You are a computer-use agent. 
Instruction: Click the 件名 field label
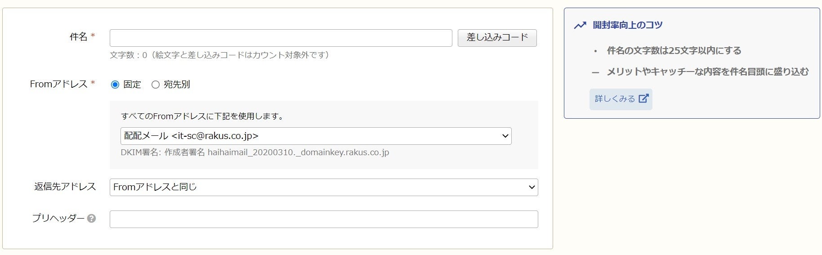78,37
